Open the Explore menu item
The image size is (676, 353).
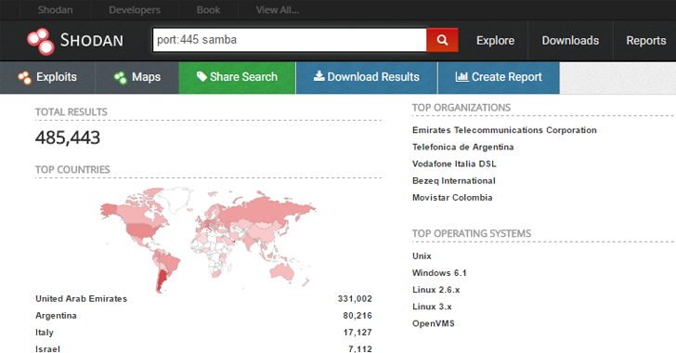(x=495, y=41)
